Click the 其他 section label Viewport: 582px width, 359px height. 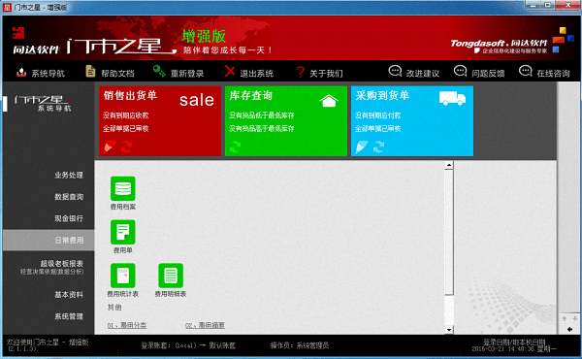tap(114, 307)
